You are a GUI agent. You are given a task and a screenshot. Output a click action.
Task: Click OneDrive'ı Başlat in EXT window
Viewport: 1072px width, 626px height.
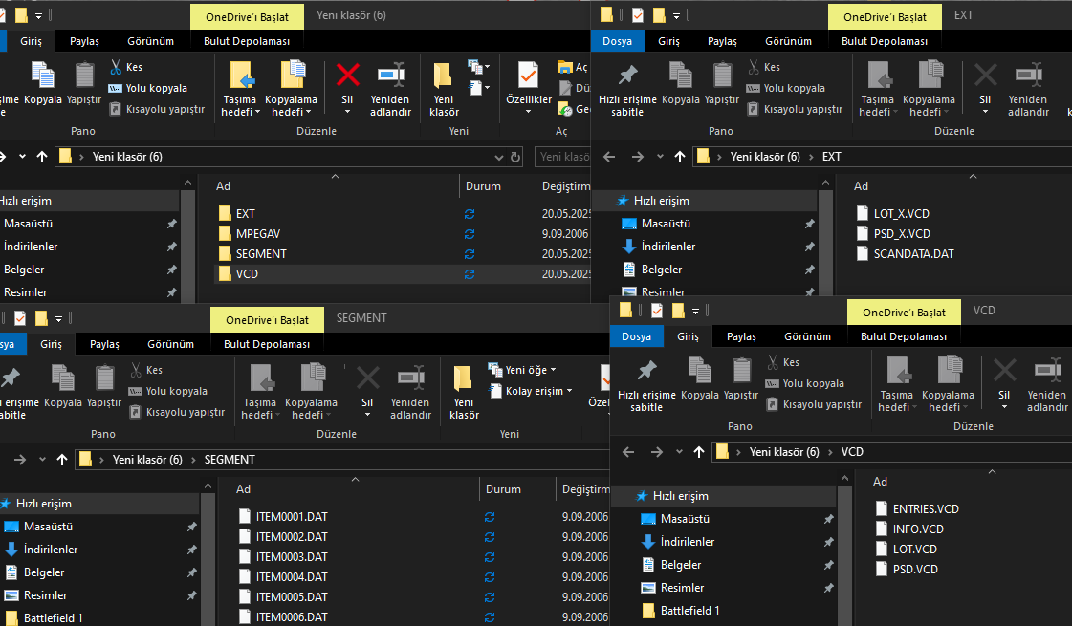tap(885, 17)
